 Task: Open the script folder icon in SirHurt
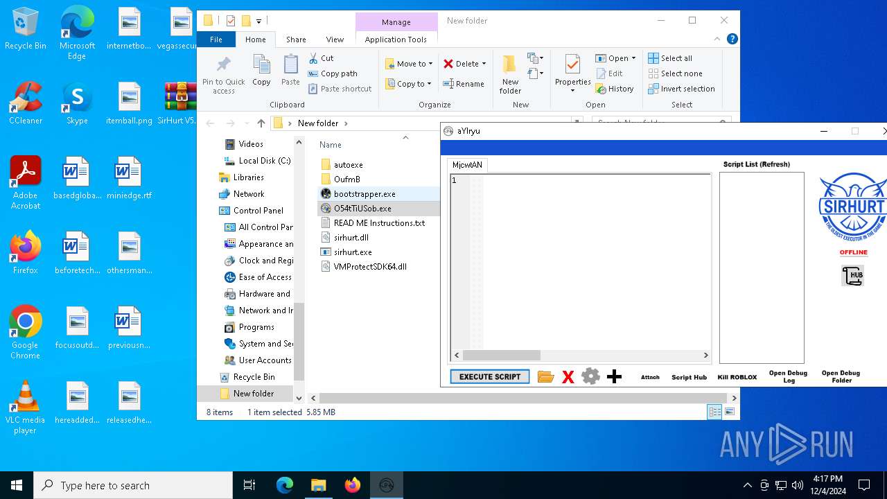(x=545, y=376)
